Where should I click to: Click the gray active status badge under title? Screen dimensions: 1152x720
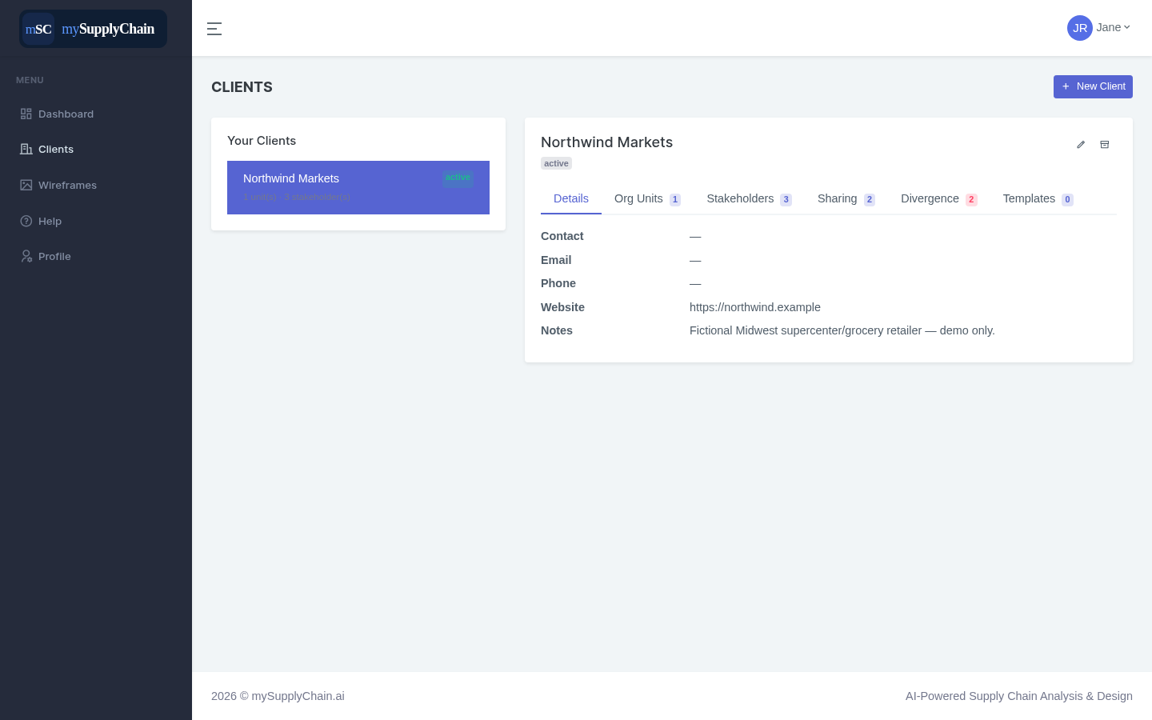coord(556,163)
